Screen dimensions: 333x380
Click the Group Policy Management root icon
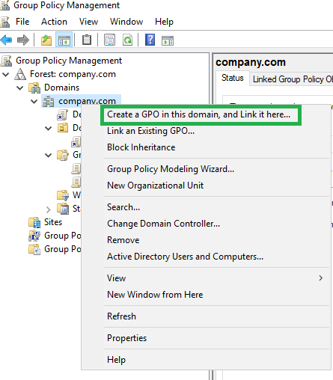pos(6,61)
